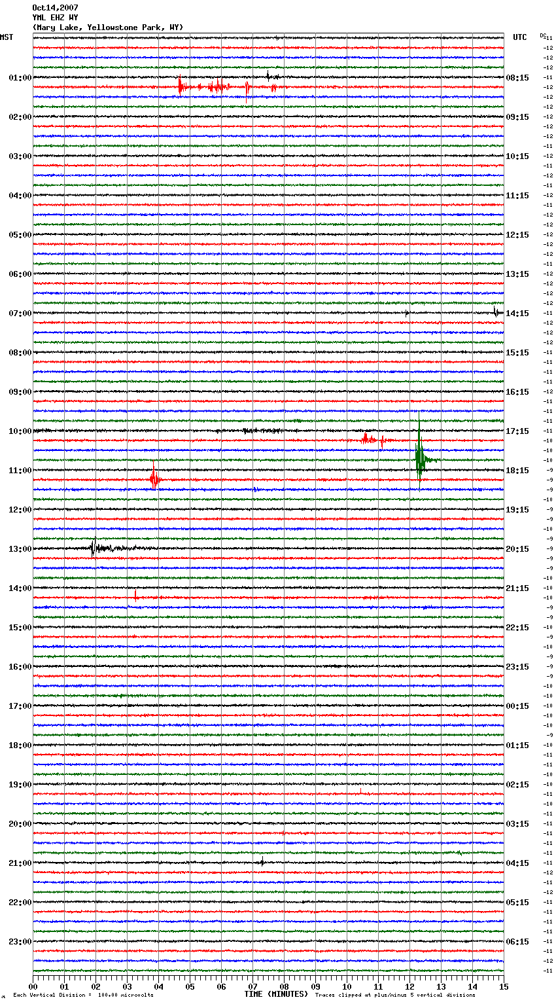Click the x-axis minute label 15

point(503,986)
